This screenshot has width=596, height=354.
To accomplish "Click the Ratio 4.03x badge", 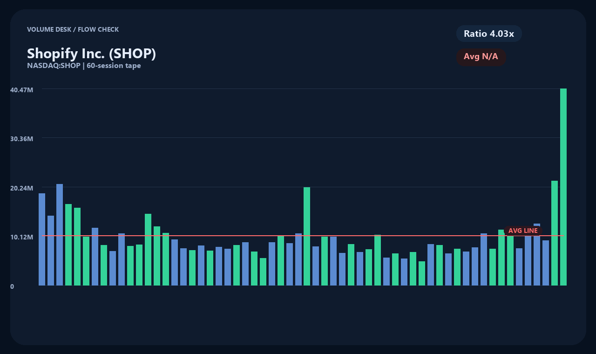I will [489, 34].
